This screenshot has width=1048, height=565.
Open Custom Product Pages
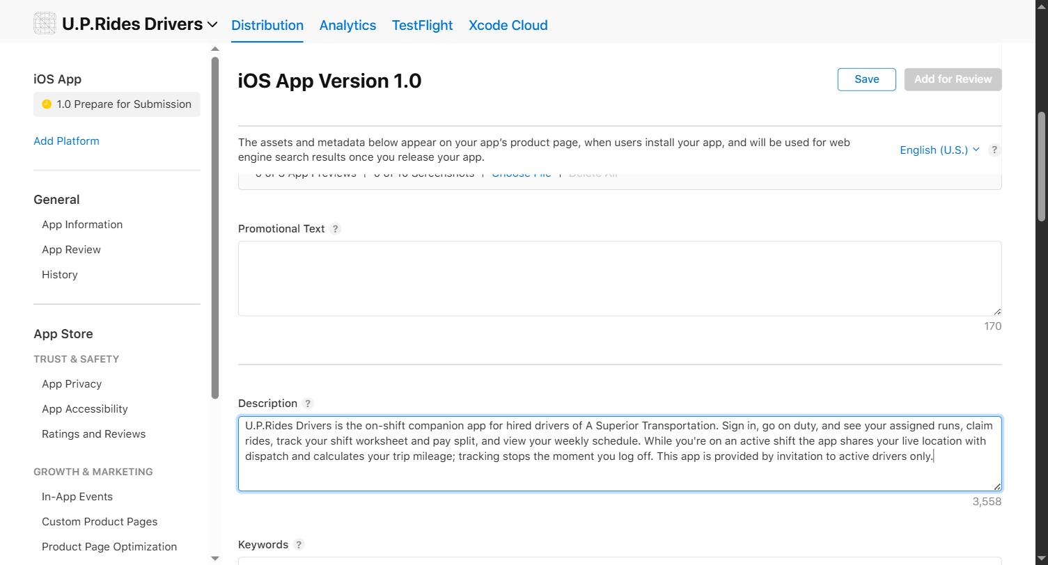pos(100,522)
